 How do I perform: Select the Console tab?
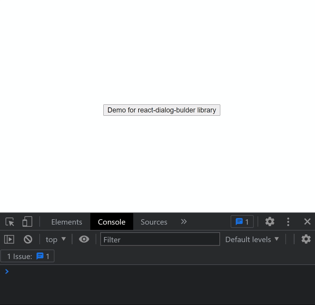click(112, 222)
